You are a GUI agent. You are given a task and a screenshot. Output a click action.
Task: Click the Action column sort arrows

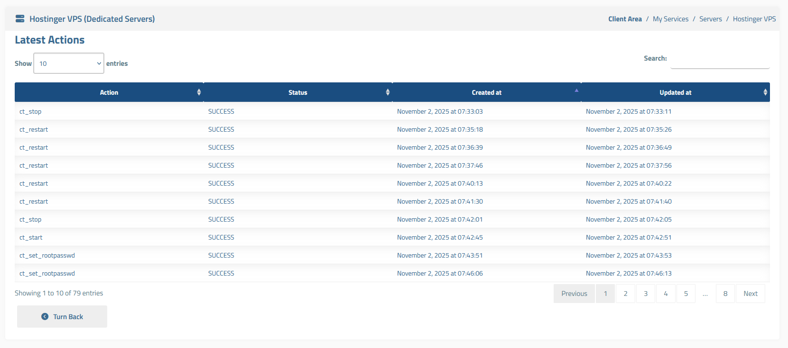click(x=199, y=92)
